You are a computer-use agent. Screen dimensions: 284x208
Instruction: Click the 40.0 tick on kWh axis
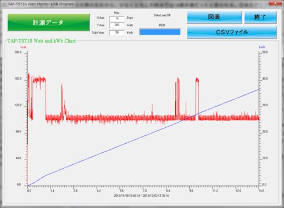tap(265, 78)
